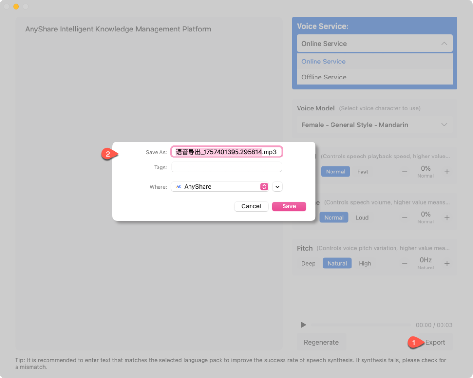
Task: Choose the Deep pitch option
Action: pos(308,263)
